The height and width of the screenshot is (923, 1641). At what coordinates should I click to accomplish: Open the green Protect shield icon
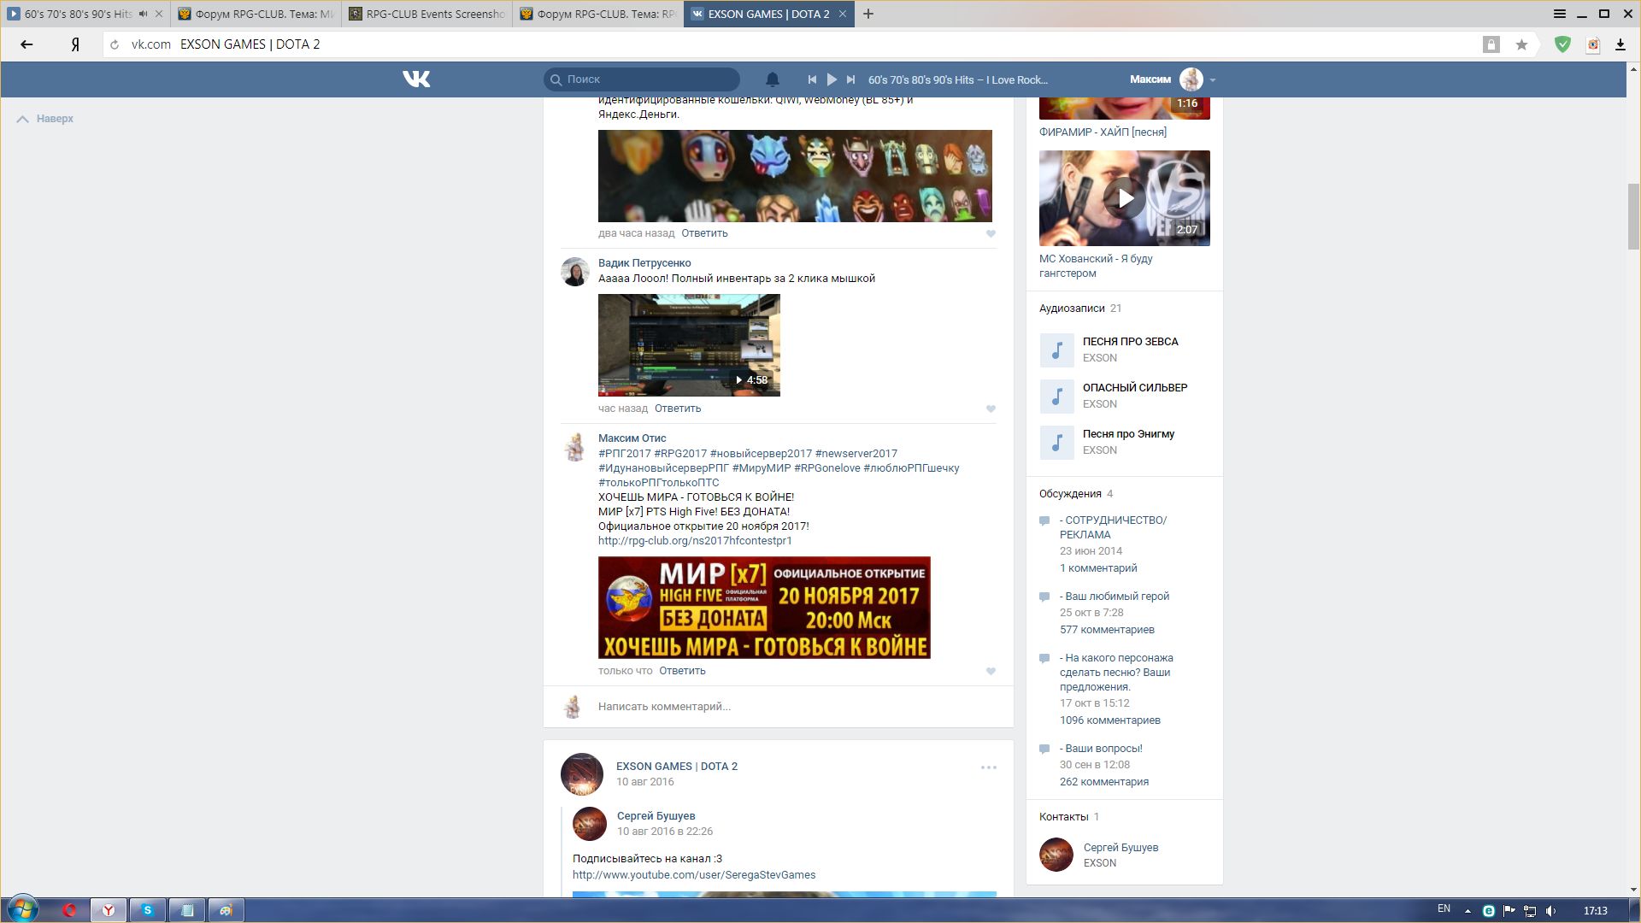(x=1562, y=44)
